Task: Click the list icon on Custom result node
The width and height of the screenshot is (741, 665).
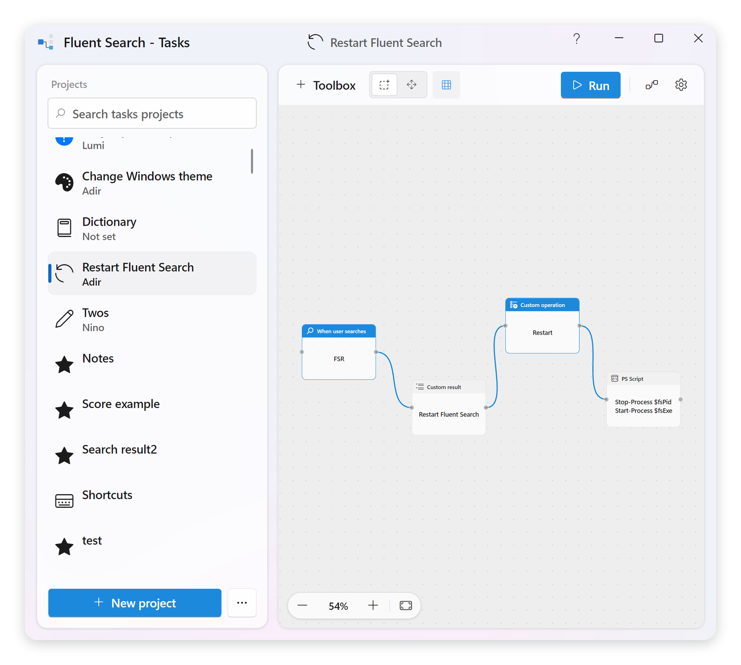Action: (x=420, y=387)
